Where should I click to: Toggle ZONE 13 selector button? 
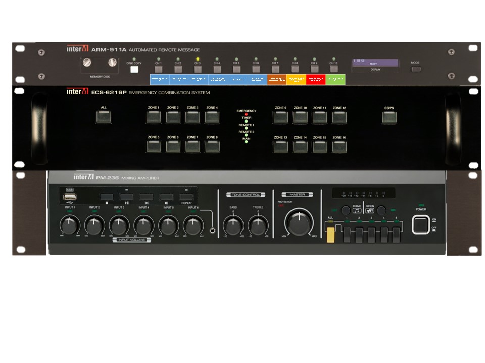[281, 147]
